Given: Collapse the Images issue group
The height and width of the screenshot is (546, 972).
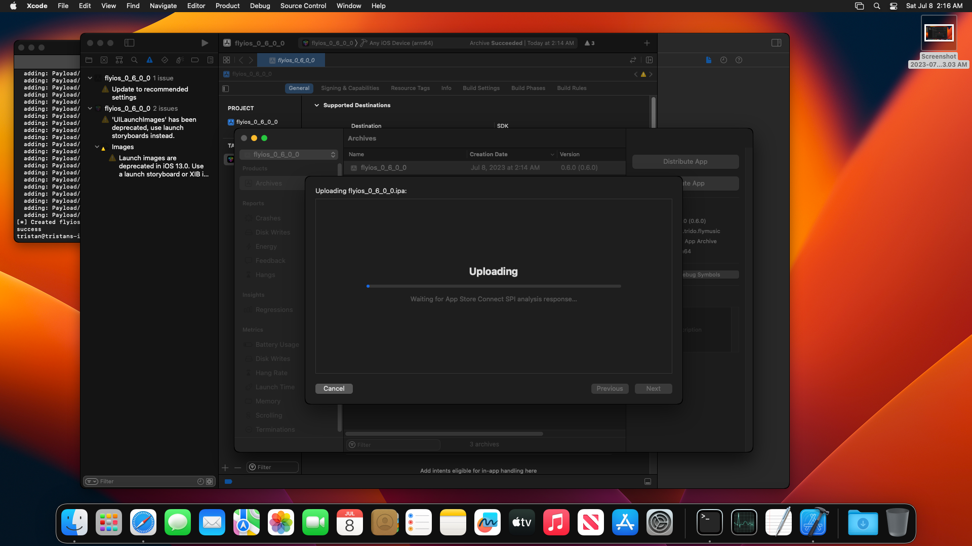Looking at the screenshot, I should 97,147.
